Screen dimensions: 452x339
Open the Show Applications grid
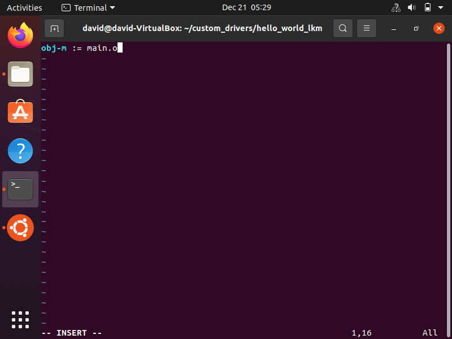pyautogui.click(x=20, y=320)
